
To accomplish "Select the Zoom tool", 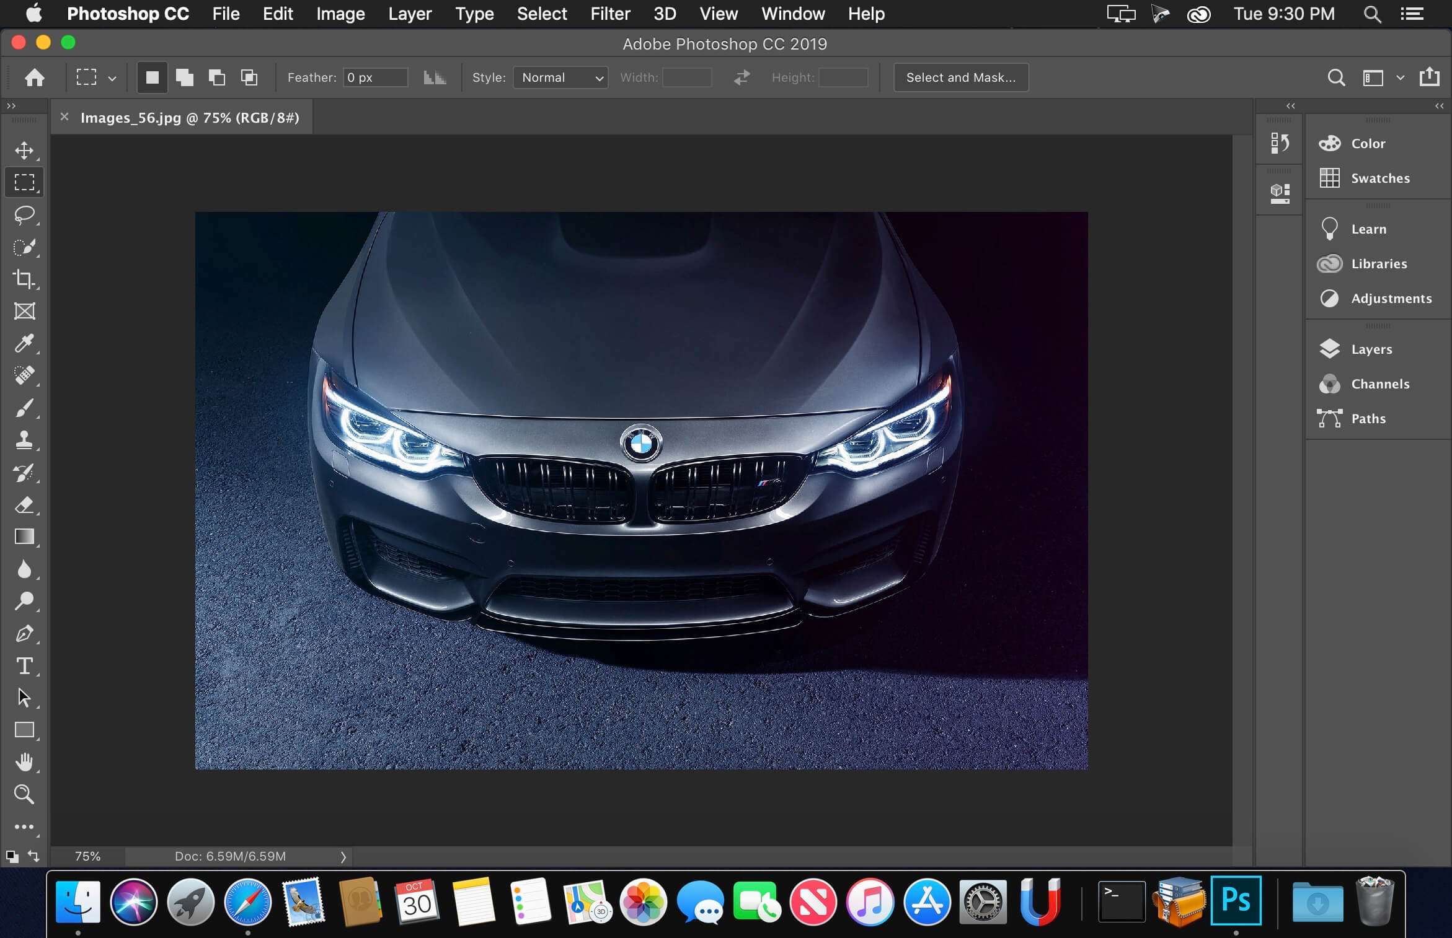I will (x=24, y=793).
